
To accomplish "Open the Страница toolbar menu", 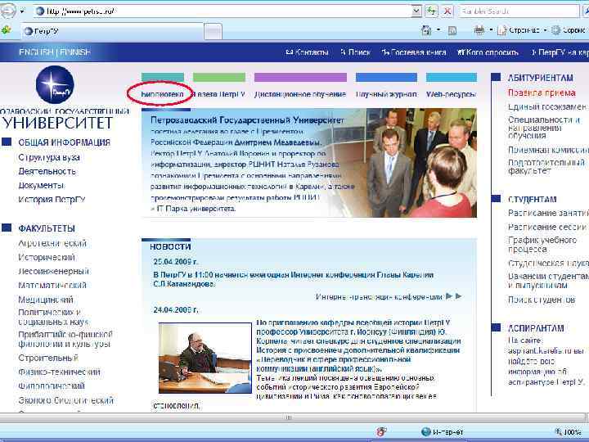I will click(x=522, y=30).
